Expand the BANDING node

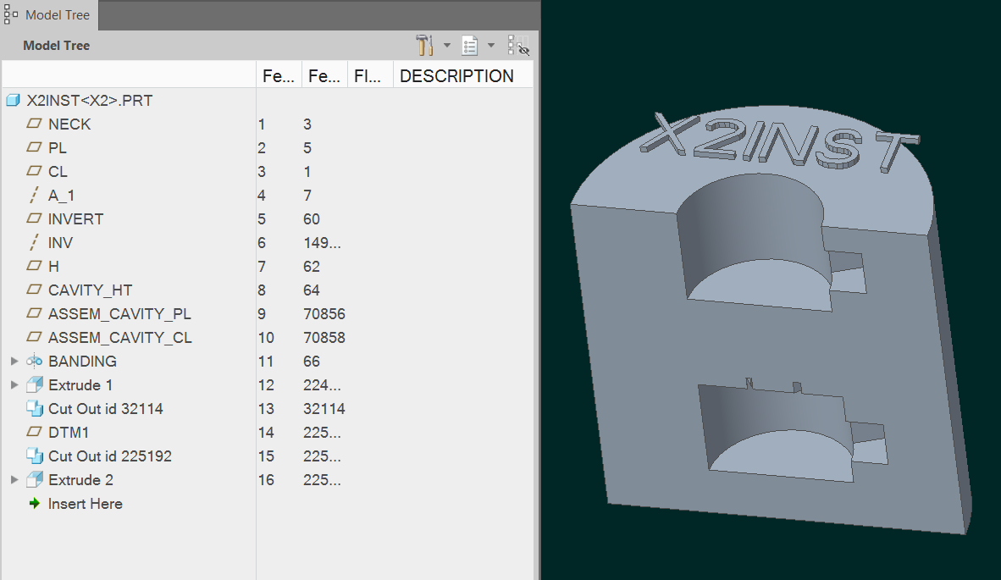tap(14, 361)
